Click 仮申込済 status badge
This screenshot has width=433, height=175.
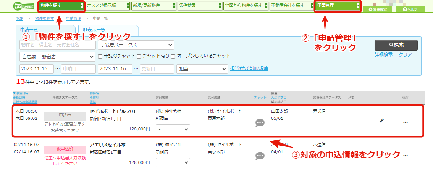[x=65, y=149]
